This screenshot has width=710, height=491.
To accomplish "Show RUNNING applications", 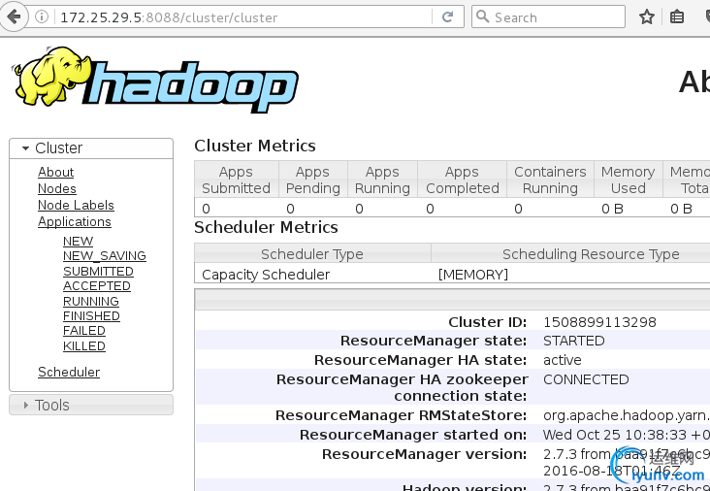I will point(90,301).
